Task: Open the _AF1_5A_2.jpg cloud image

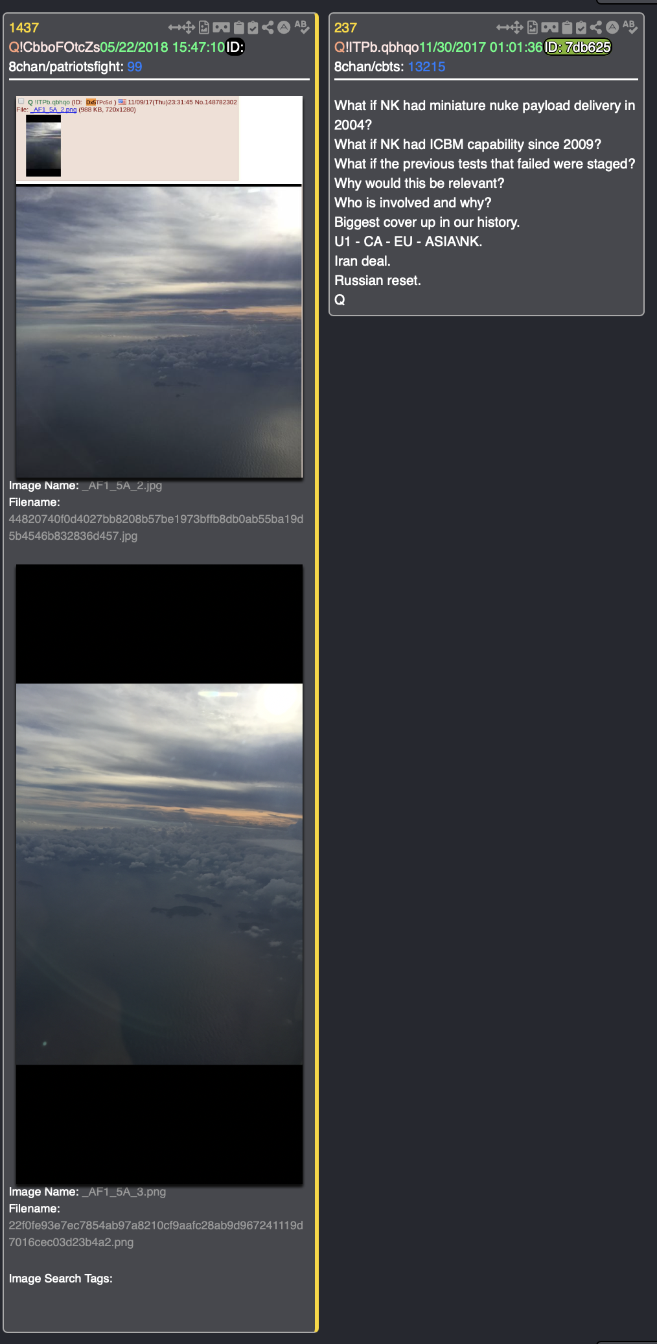Action: tap(159, 286)
